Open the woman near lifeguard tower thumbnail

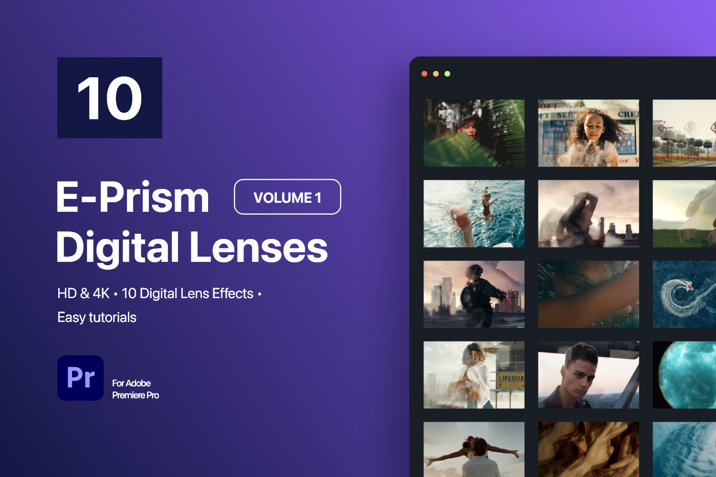pos(474,375)
